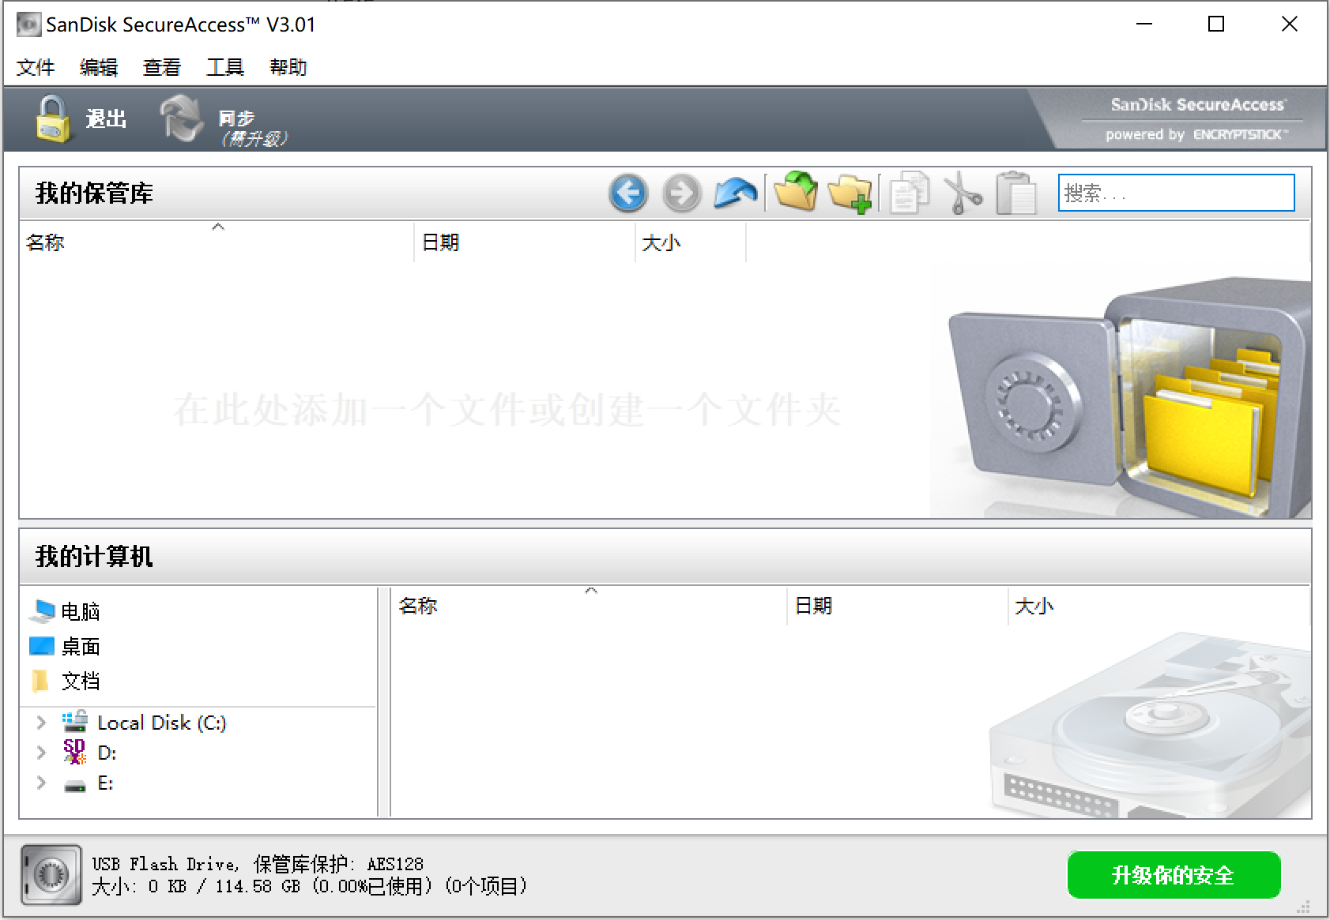Open the 查看 menu

coord(162,67)
